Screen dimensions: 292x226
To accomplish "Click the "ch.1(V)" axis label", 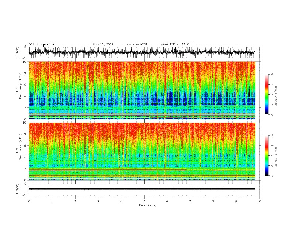I will pos(18,52).
